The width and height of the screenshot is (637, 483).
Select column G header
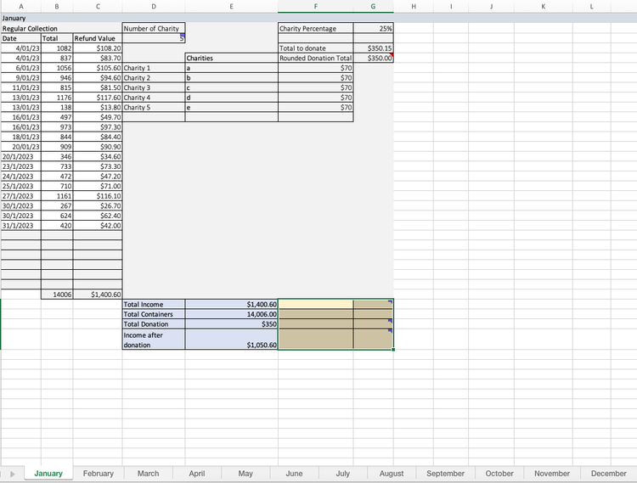click(374, 7)
